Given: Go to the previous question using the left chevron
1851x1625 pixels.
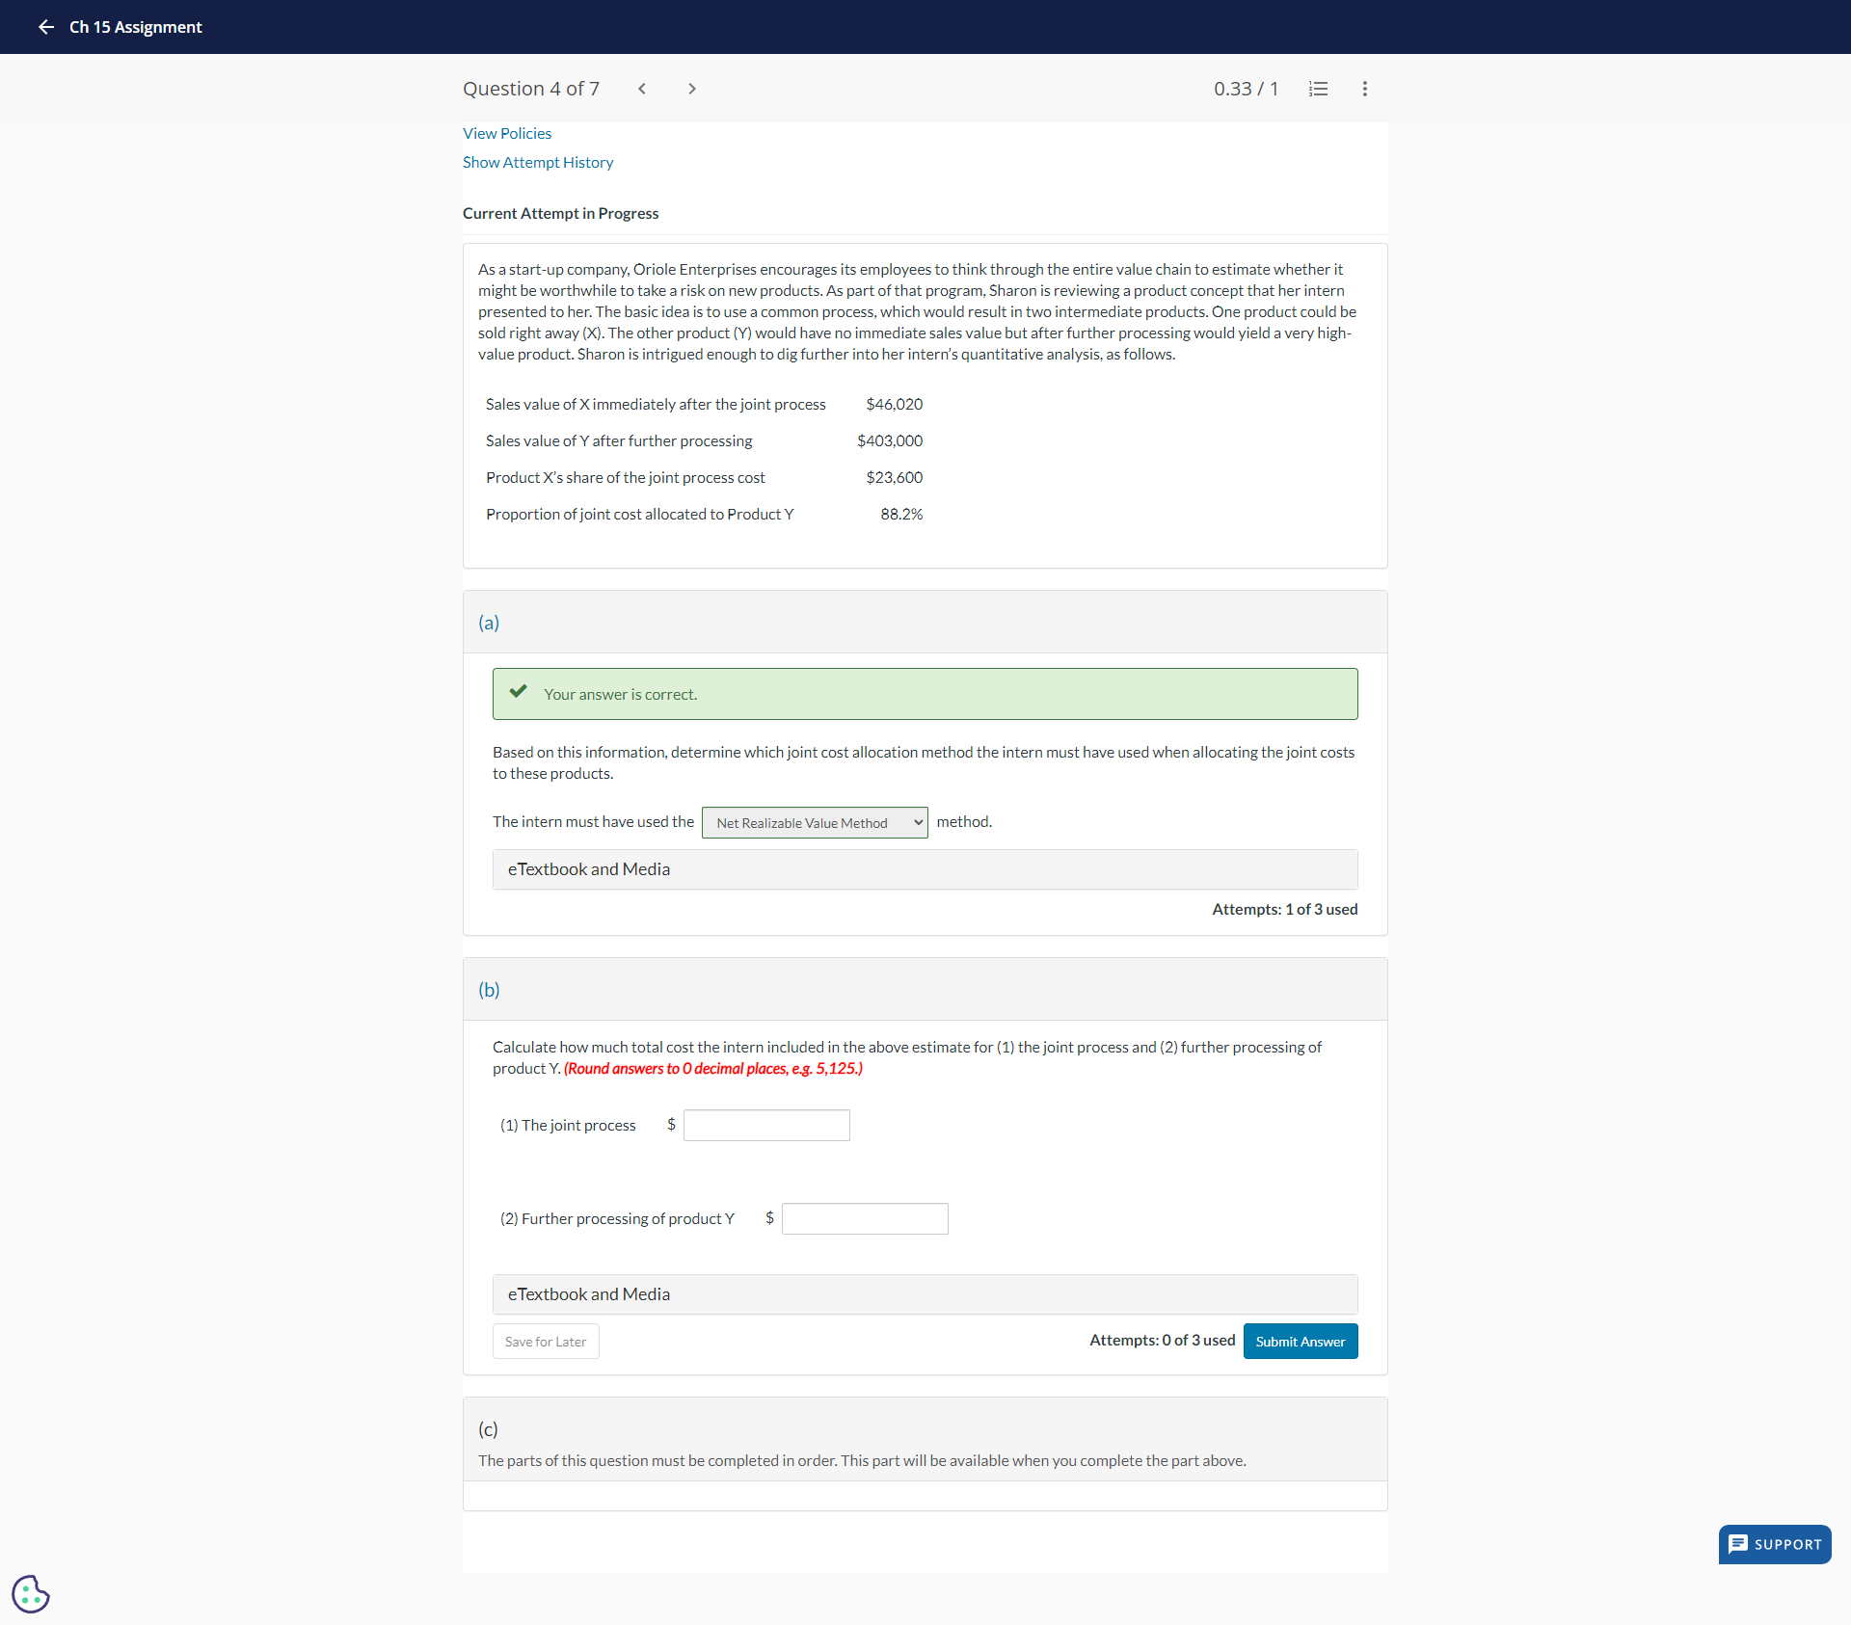Looking at the screenshot, I should [641, 89].
